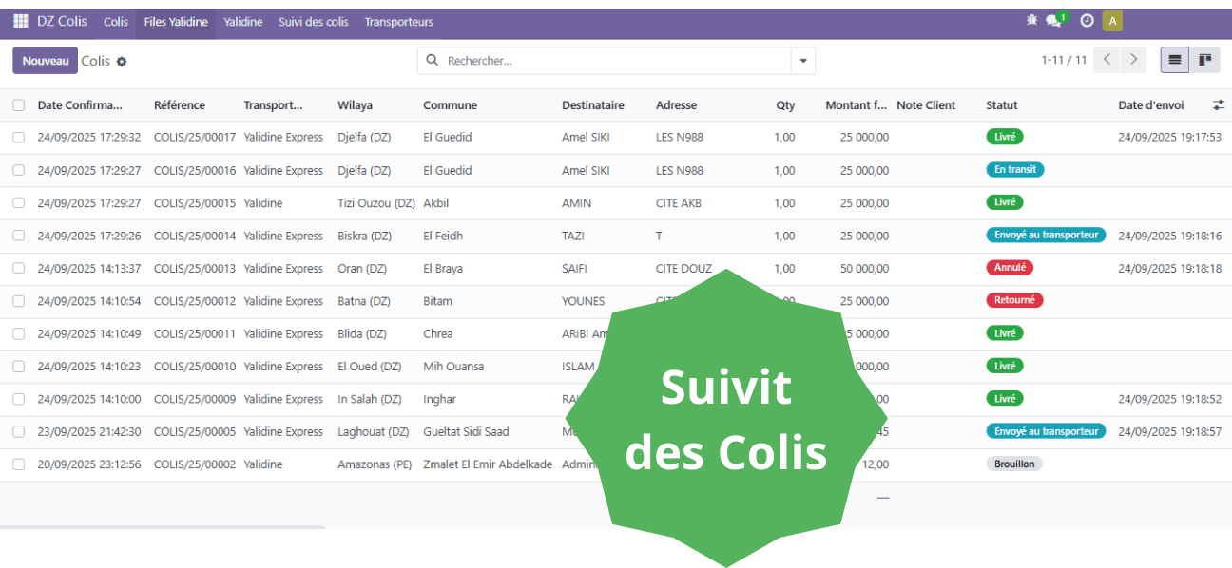Open the messages conversation icon
1232x568 pixels.
point(1054,21)
